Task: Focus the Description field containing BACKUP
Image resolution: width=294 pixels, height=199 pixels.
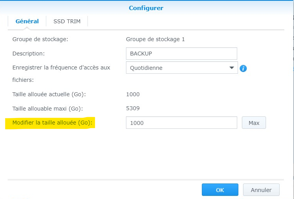Action: coord(182,54)
